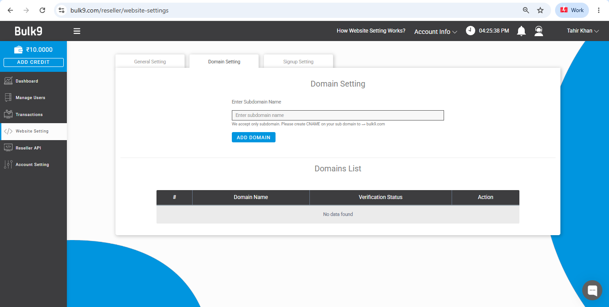Click the Domain Setting heading
This screenshot has height=307, width=609.
[x=338, y=84]
